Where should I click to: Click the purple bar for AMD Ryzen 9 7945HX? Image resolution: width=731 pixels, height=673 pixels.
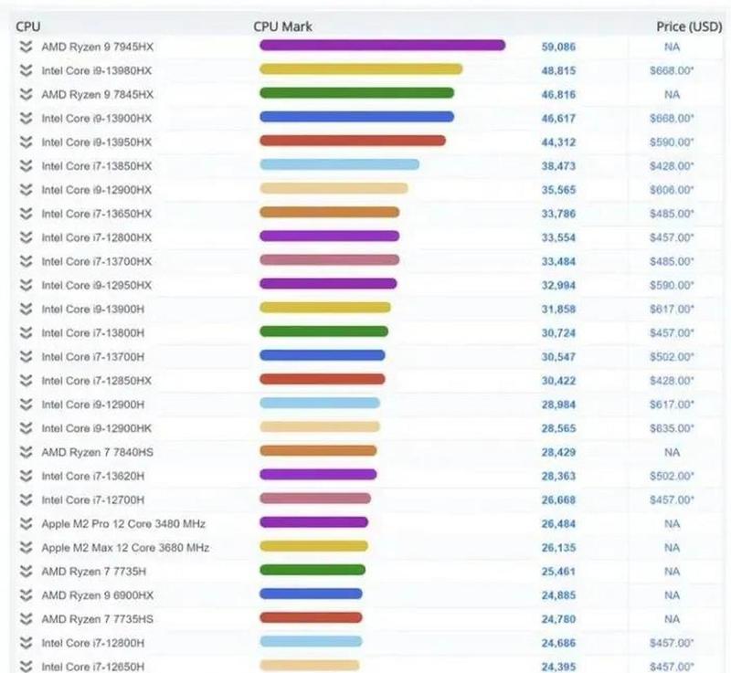[x=382, y=45]
